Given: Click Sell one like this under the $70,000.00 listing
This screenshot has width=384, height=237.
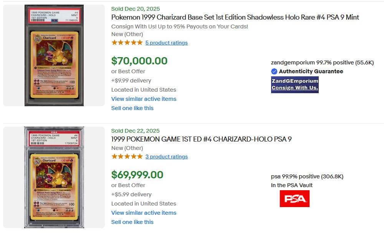Looking at the screenshot, I should click(132, 108).
